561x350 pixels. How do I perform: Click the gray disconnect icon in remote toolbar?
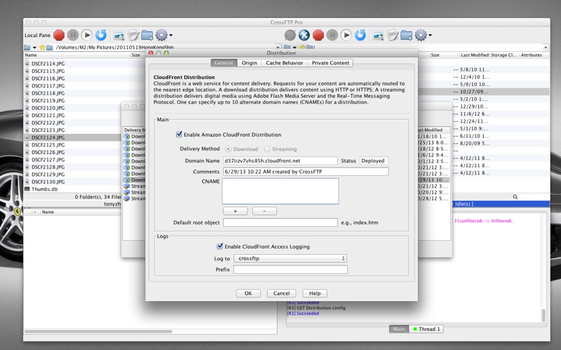coord(290,35)
